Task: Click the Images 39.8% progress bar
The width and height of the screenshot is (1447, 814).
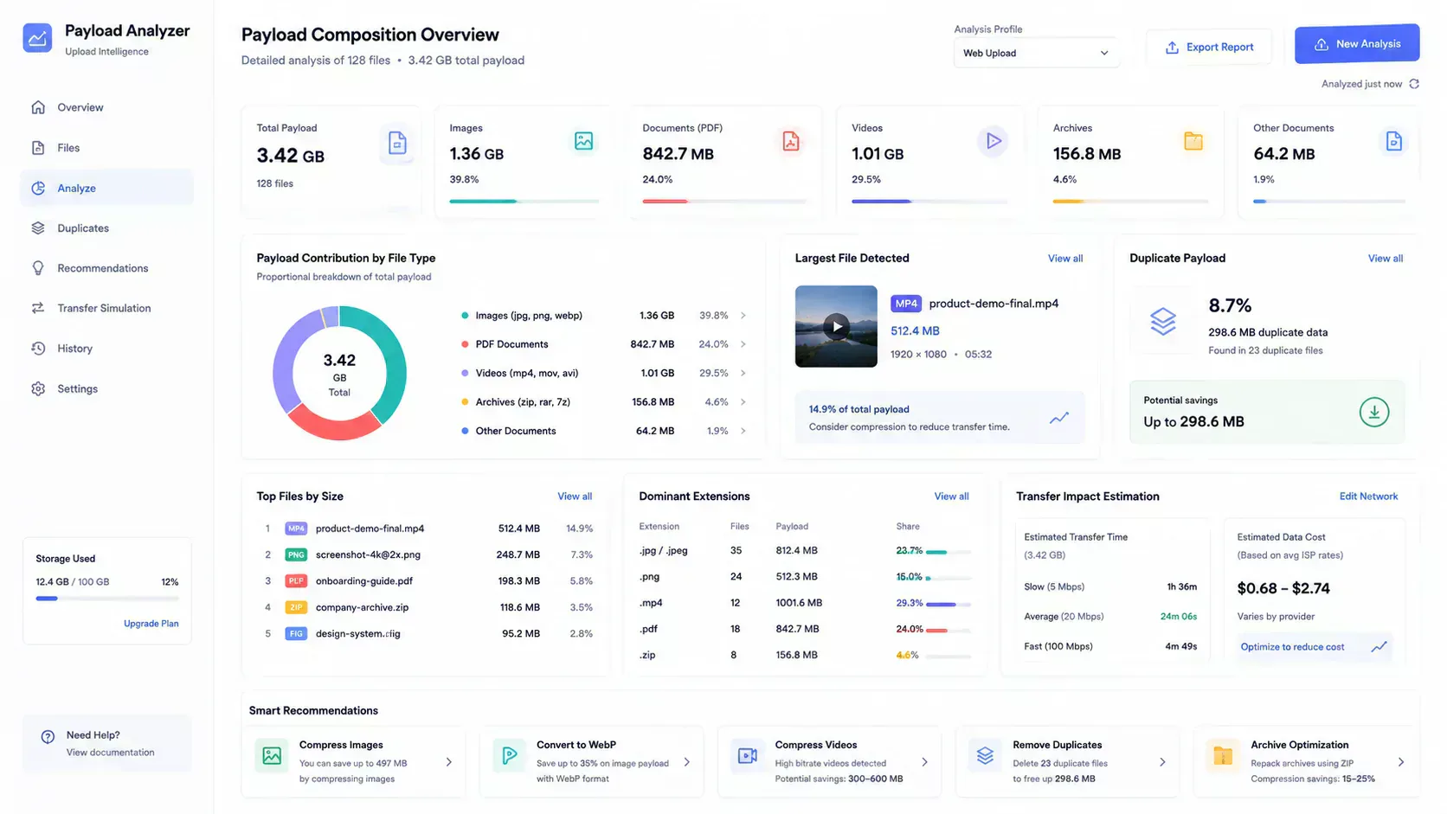Action: click(524, 202)
